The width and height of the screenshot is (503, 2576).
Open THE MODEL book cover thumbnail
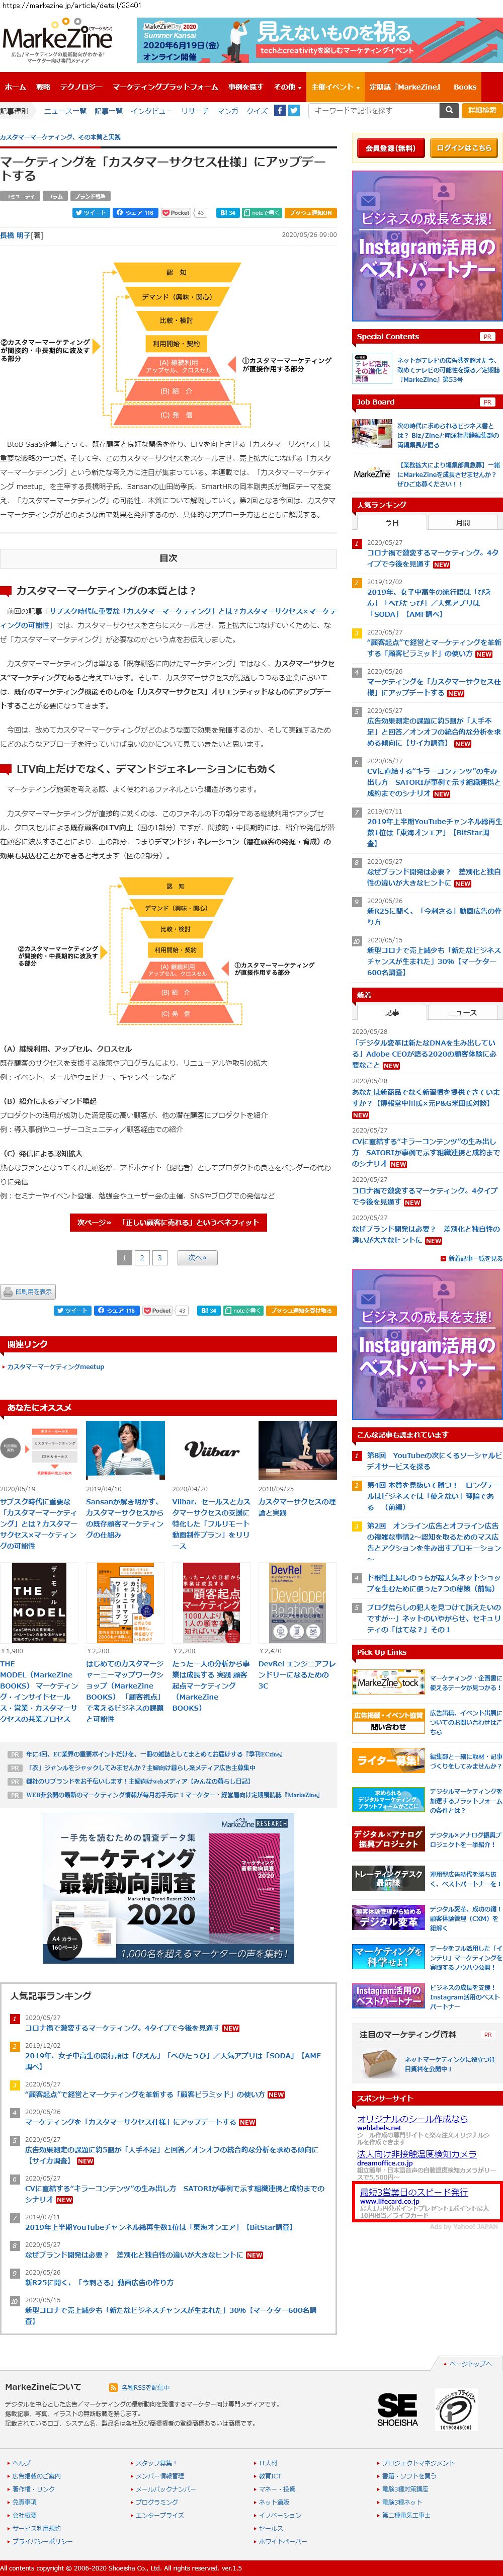(x=39, y=1603)
